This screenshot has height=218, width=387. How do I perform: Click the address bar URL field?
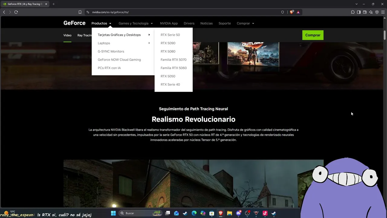pos(184,12)
